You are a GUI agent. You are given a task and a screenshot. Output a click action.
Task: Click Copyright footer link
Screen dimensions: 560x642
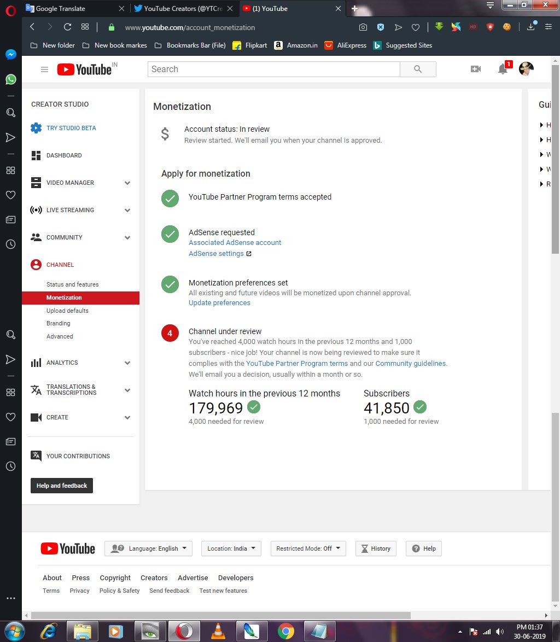click(x=115, y=577)
